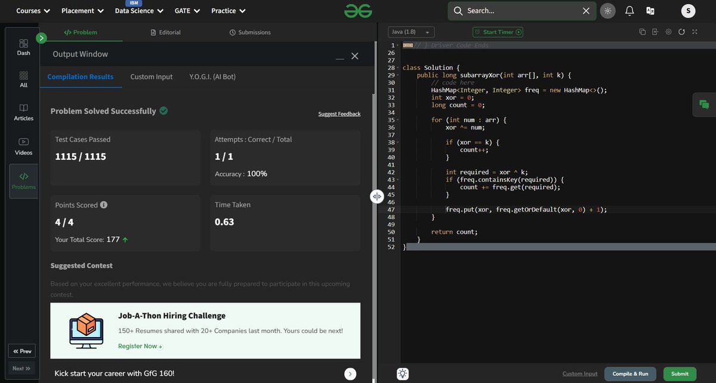Click the editor exit/import icon
The width and height of the screenshot is (716, 383).
[x=655, y=32]
